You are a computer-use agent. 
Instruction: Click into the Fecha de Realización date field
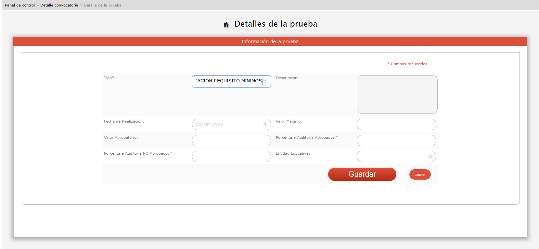point(227,124)
